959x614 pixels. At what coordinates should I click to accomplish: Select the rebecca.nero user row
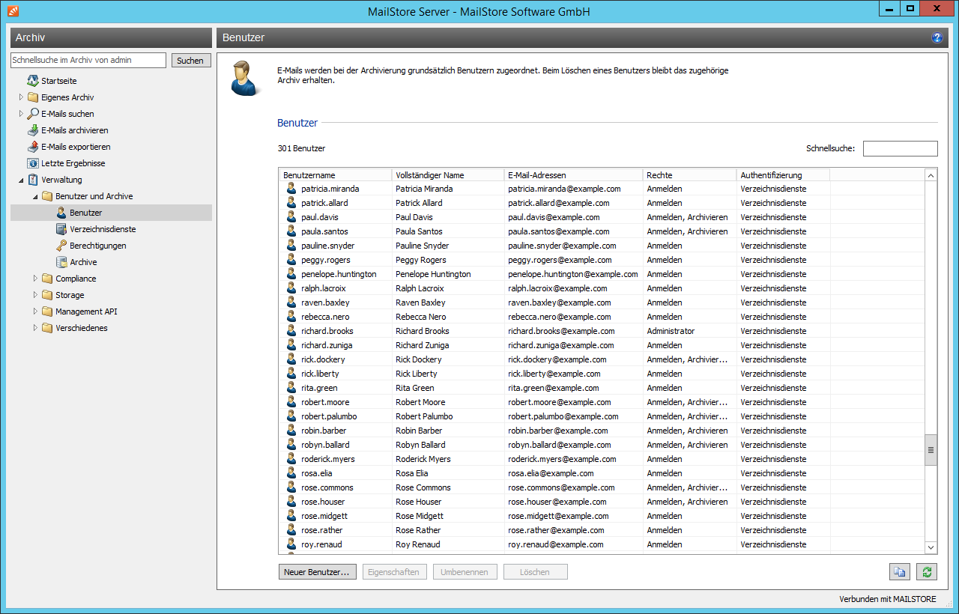tap(602, 317)
